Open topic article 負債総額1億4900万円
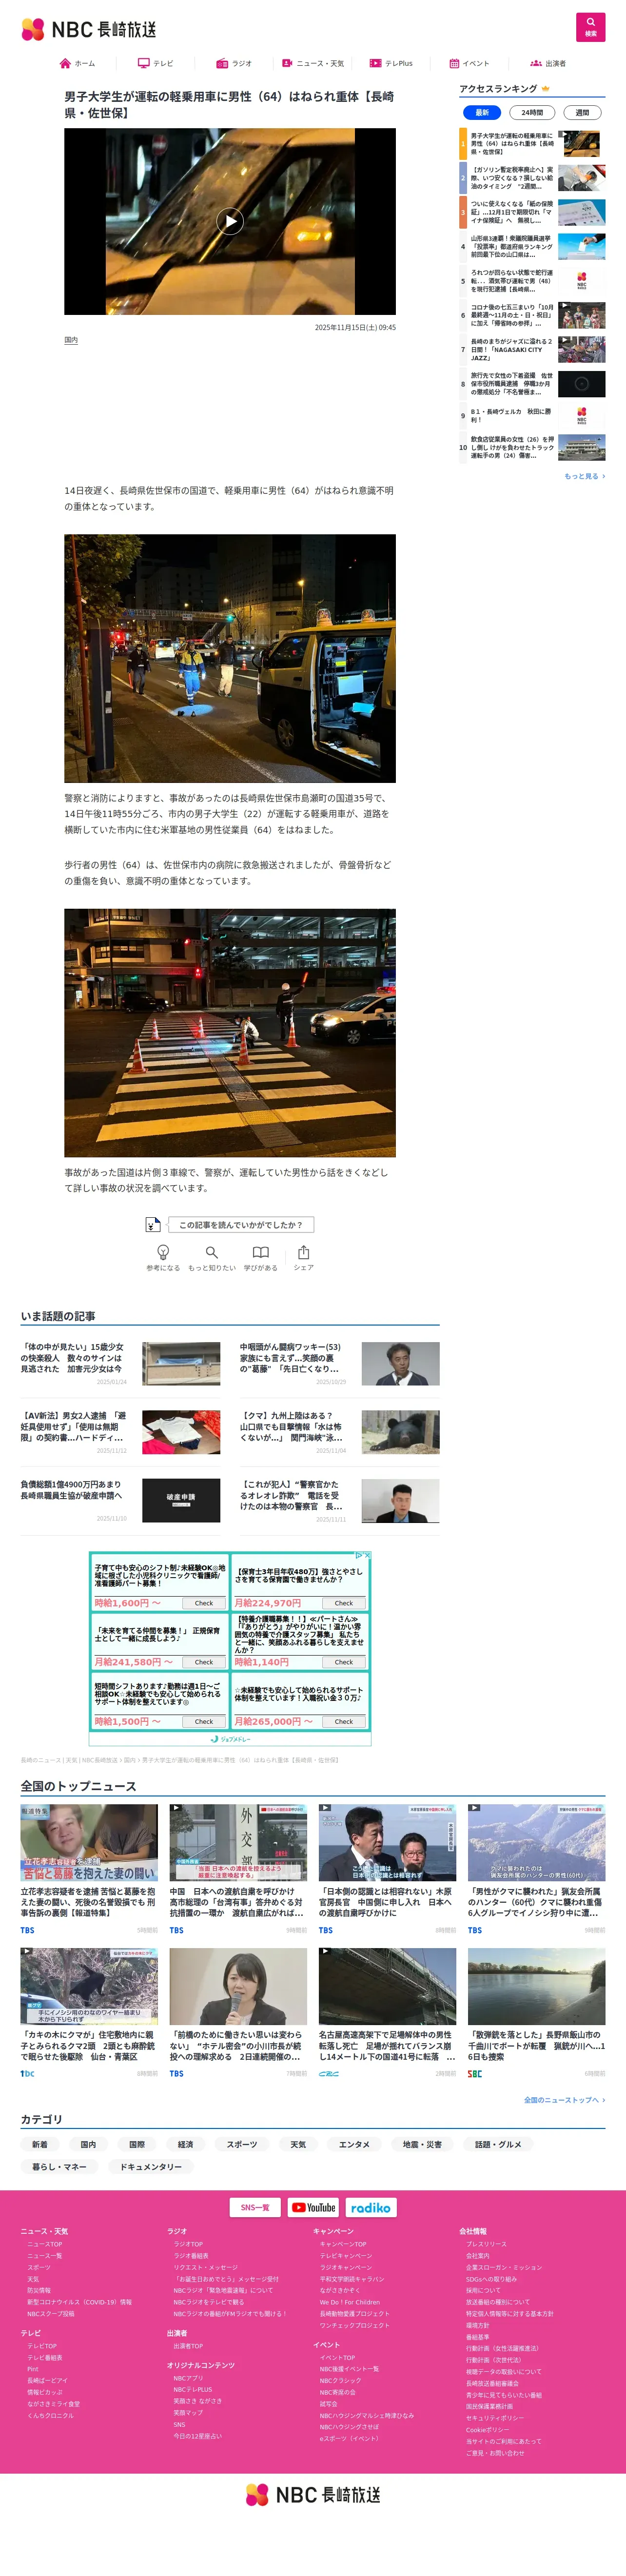This screenshot has width=626, height=2576. (x=121, y=1501)
